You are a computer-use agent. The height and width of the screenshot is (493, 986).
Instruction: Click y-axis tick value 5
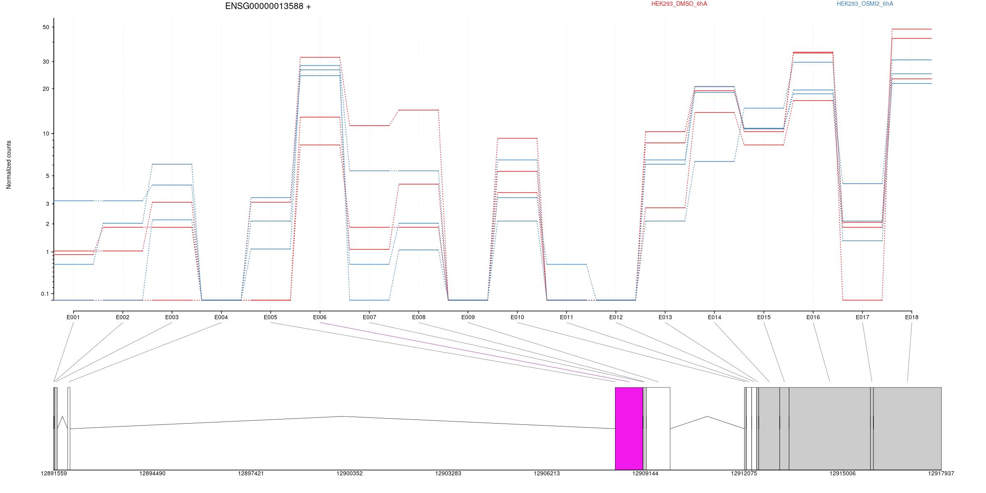[47, 176]
